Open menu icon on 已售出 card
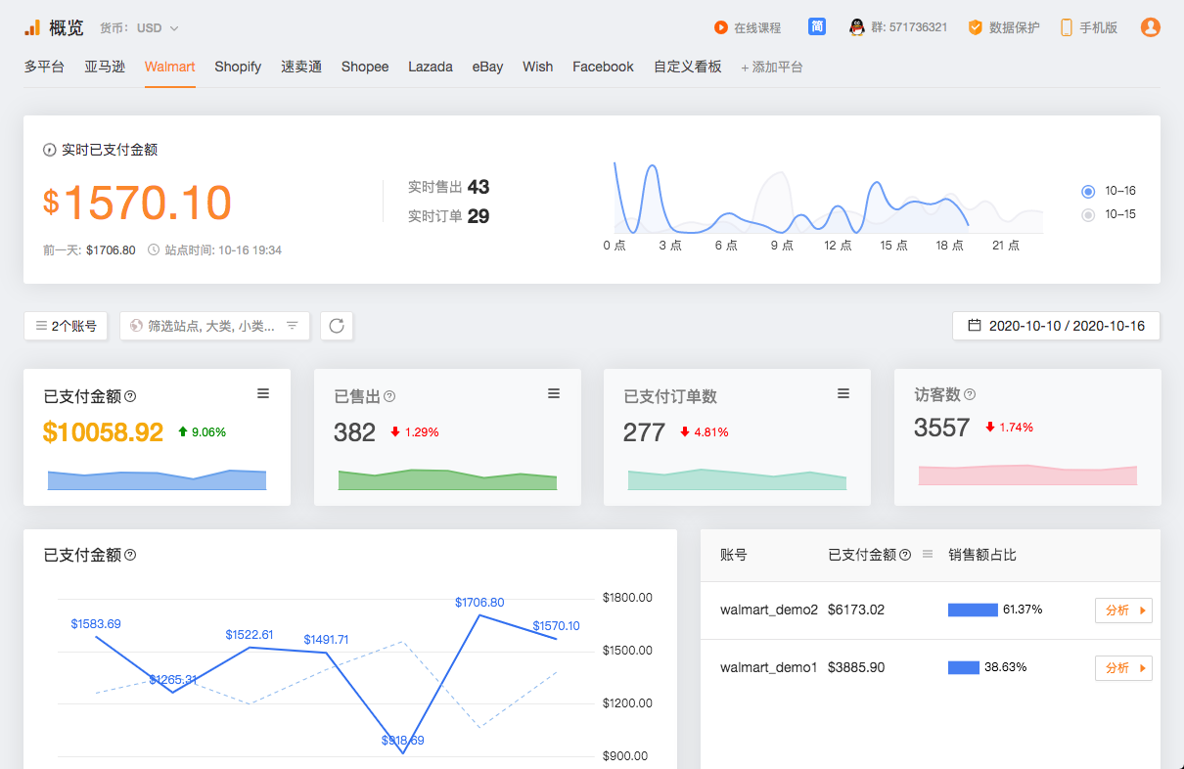The width and height of the screenshot is (1184, 769). (x=554, y=393)
